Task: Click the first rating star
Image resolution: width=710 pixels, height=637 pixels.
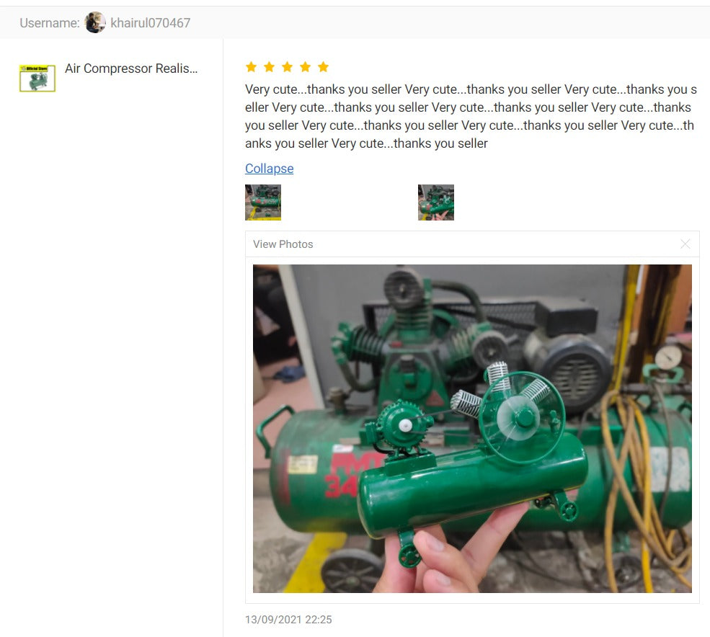Action: coord(251,67)
